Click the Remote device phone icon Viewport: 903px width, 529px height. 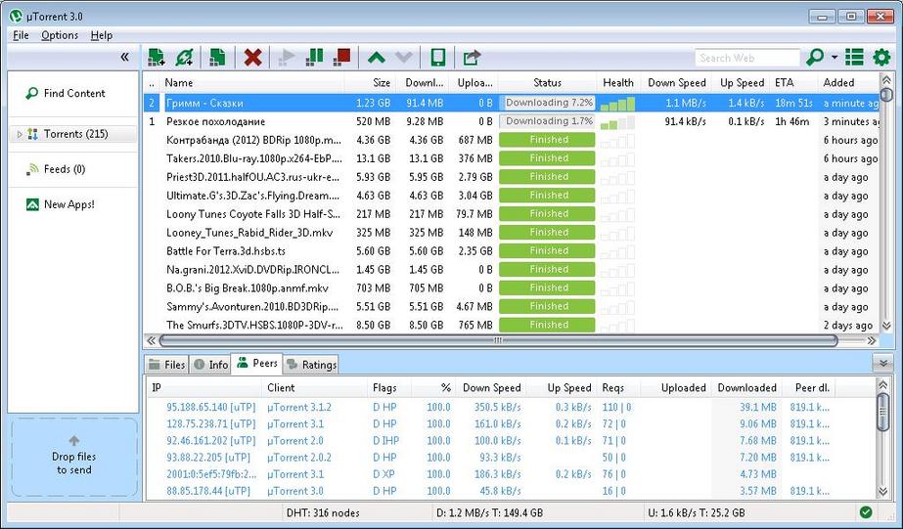[x=438, y=57]
